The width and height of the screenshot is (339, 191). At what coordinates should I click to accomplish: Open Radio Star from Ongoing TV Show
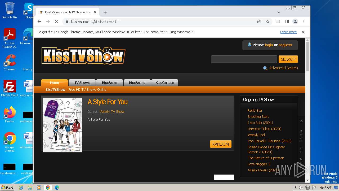(255, 110)
